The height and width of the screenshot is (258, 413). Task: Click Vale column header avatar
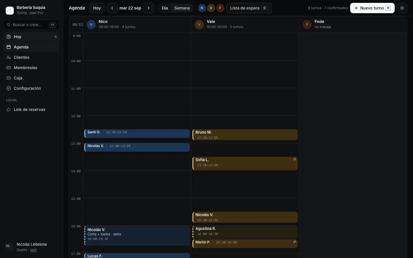[199, 25]
